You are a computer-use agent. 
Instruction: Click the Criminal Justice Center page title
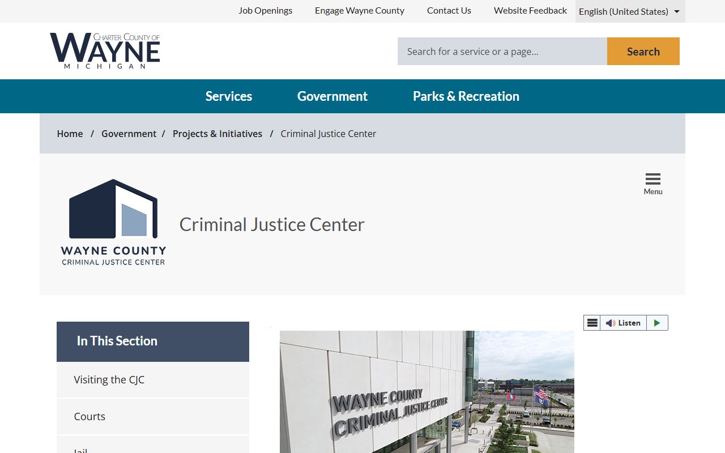[272, 224]
